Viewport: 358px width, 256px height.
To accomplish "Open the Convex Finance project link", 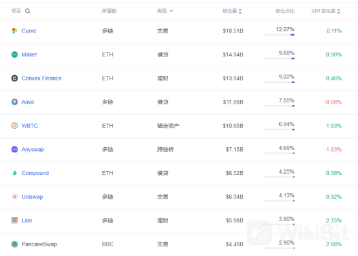I will 41,78.
